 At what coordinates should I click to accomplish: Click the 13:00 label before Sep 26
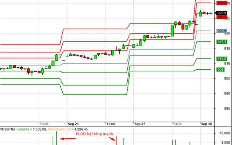click(44, 124)
